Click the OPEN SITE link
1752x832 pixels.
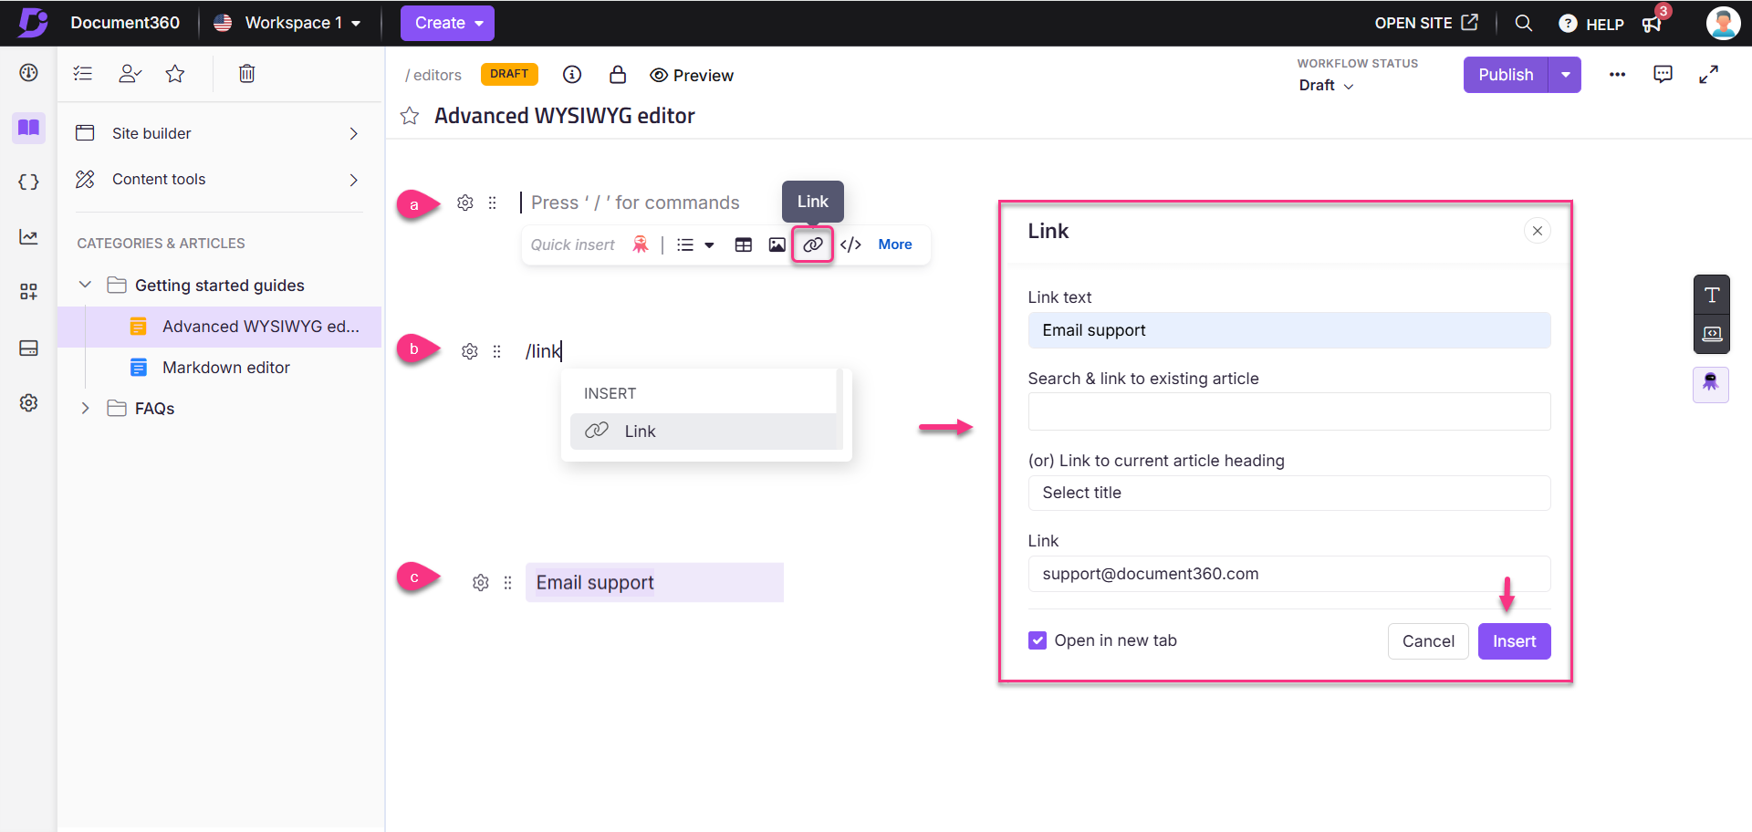point(1426,23)
